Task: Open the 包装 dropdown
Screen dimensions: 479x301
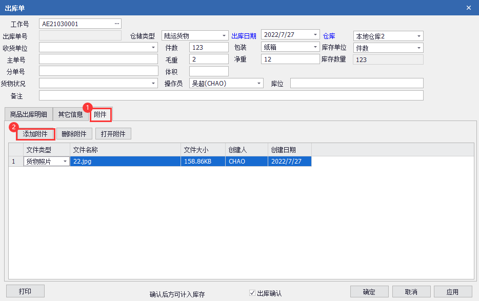Action: pos(315,47)
